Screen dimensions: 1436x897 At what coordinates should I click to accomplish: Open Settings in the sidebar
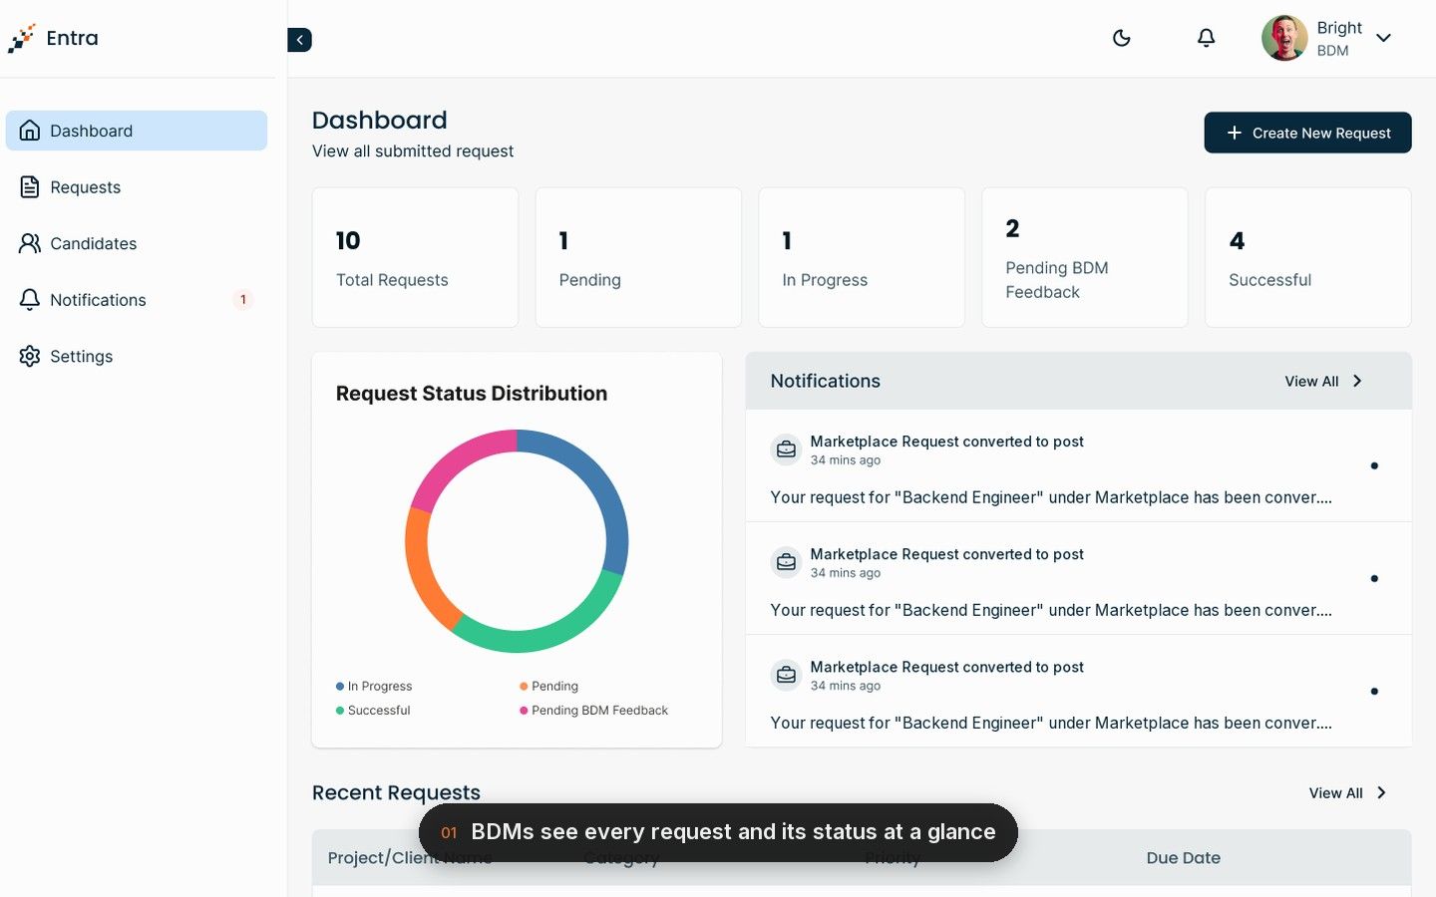(x=137, y=356)
